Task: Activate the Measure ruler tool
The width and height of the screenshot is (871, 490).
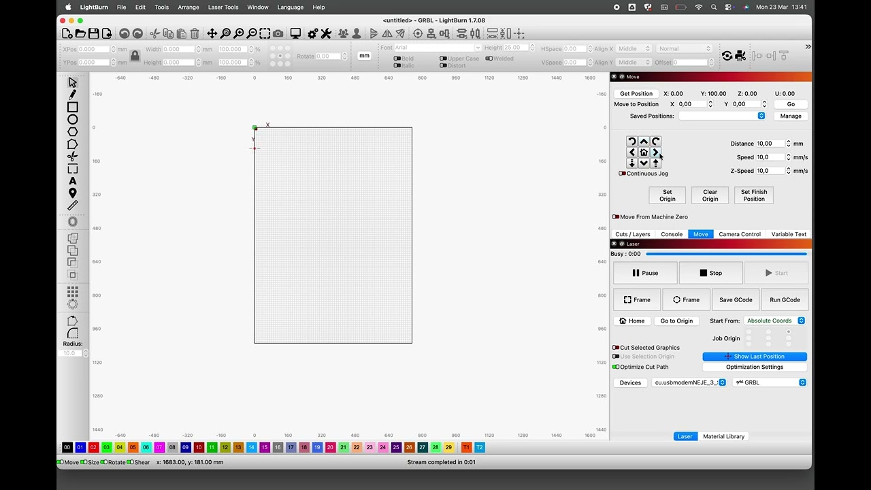Action: (x=73, y=206)
